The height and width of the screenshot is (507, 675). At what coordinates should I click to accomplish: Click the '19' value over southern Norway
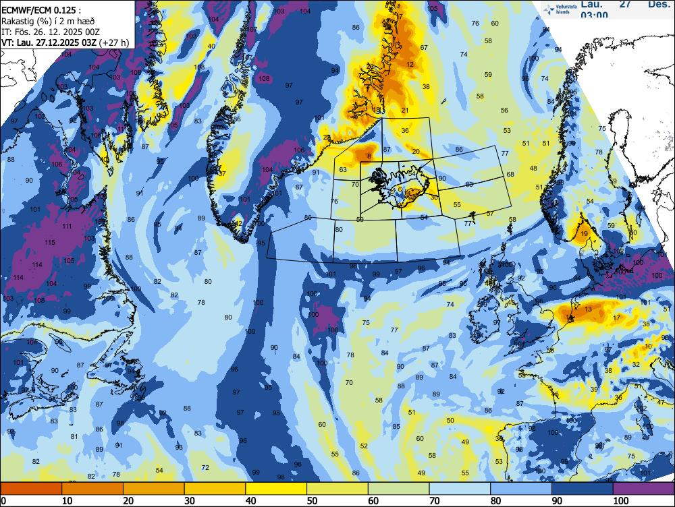pyautogui.click(x=584, y=234)
